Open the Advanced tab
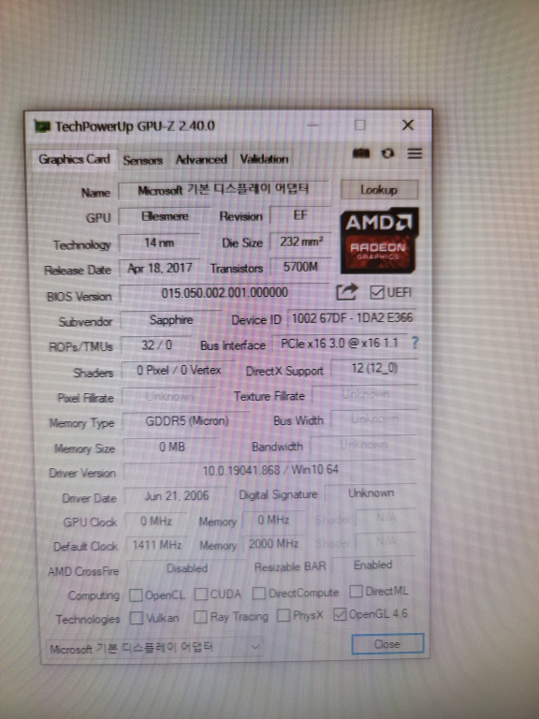539x719 pixels. click(x=201, y=159)
